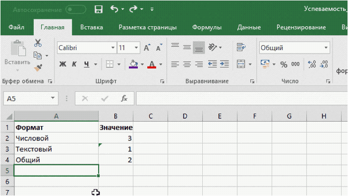Screen dimensions: 348x196
Task: Open Customize Quick Access Toolbar menu
Action: (x=152, y=9)
